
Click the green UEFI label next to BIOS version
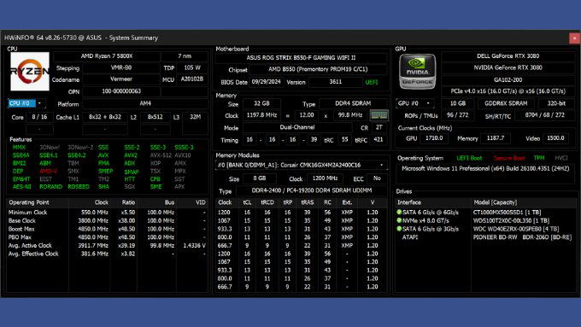tap(372, 82)
